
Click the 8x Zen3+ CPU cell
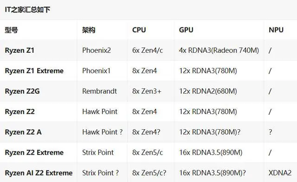pos(147,91)
